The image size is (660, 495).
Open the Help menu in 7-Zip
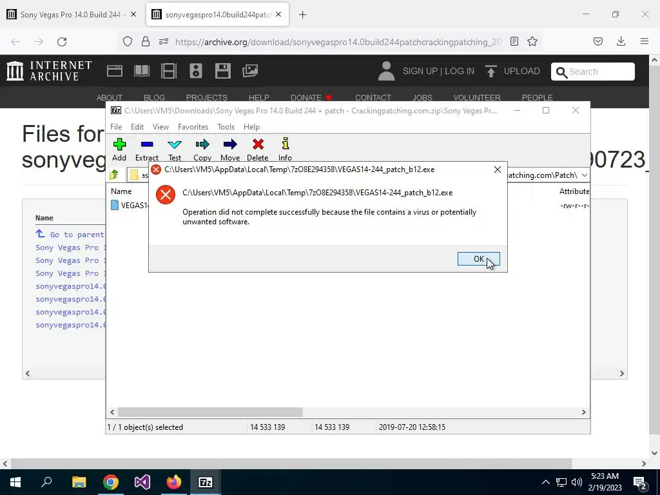251,127
